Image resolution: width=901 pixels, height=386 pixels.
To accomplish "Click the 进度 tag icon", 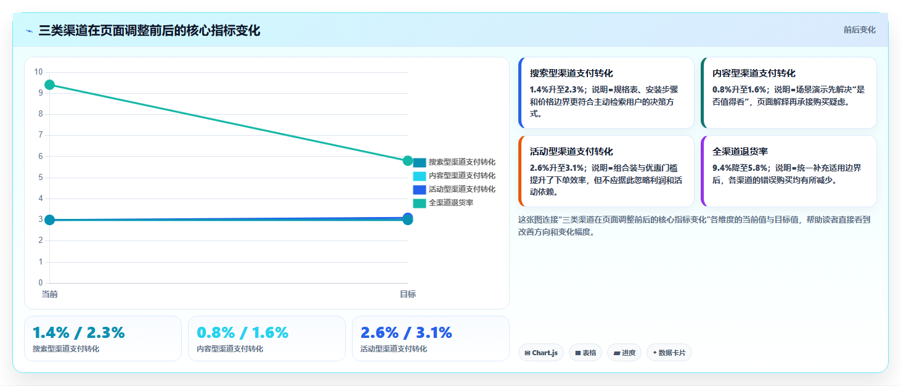I will [x=617, y=353].
